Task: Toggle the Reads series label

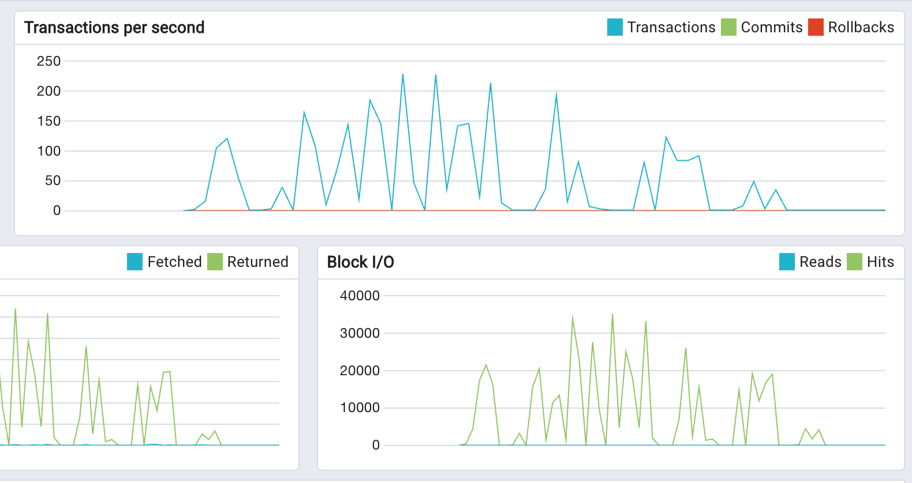Action: pyautogui.click(x=820, y=262)
